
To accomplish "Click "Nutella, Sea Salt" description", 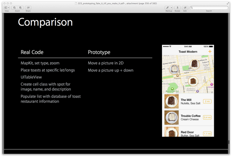I will tap(191, 103).
